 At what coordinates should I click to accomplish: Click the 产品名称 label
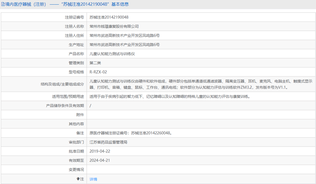pyautogui.click(x=76, y=54)
